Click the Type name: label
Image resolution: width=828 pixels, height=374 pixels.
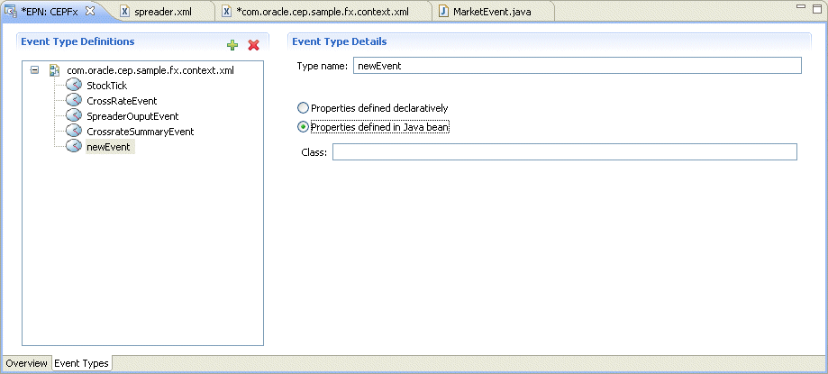[x=323, y=66]
